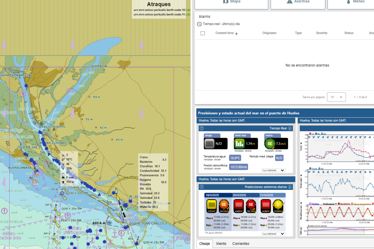
Task: Click the DIQUE JUAN CARLOS I map label
Action: [x=148, y=223]
